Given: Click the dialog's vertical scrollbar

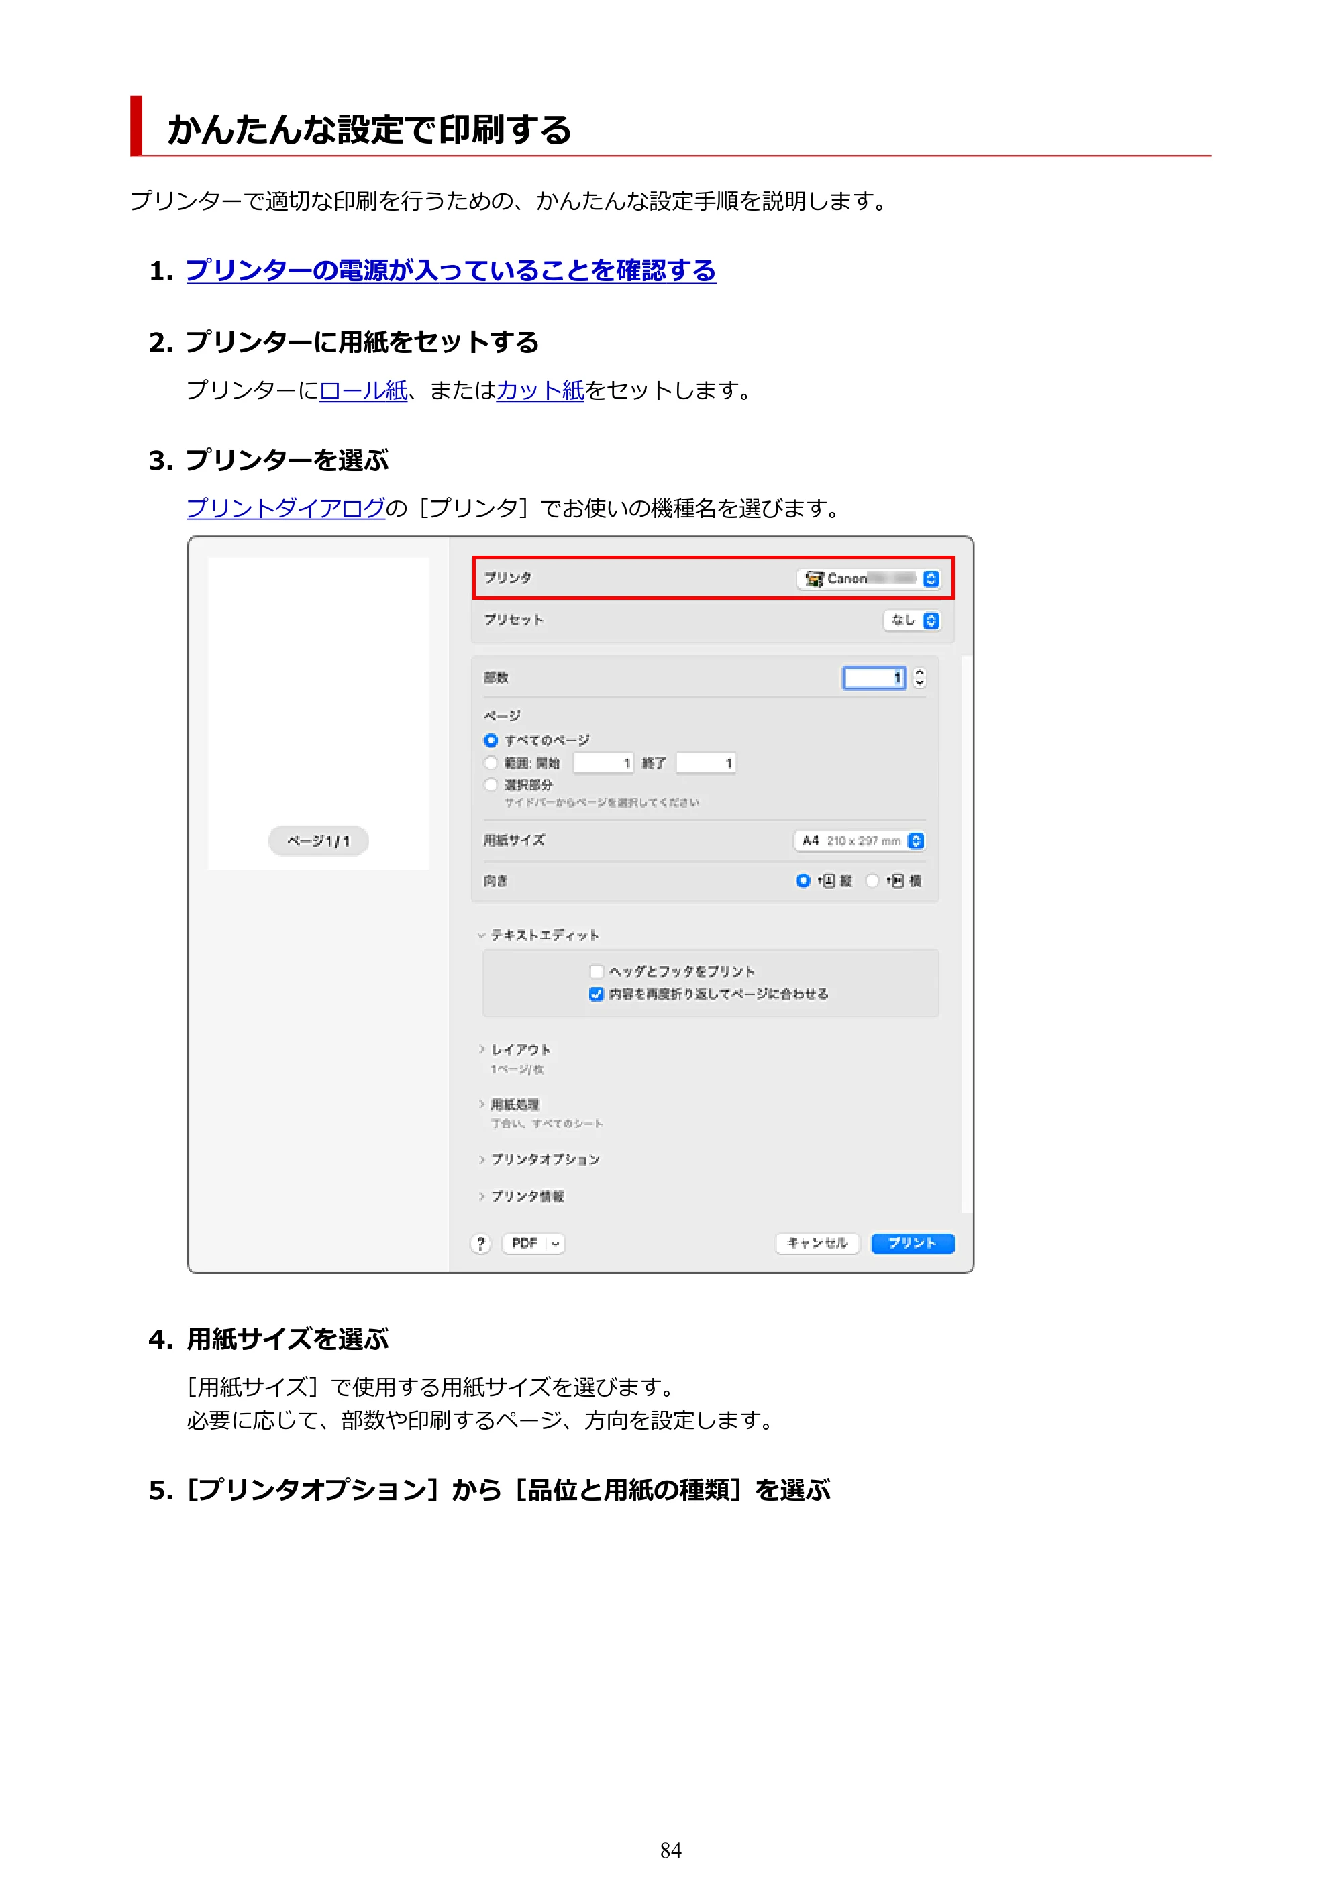Looking at the screenshot, I should [966, 934].
